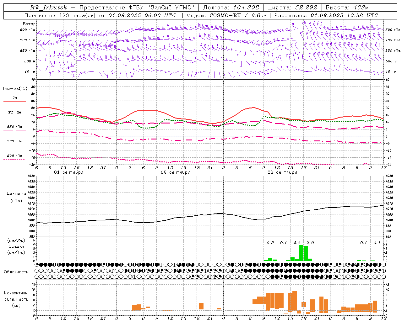Select the 'Irk_Irkutsk' station title
The image size is (402, 321).
click(48, 8)
